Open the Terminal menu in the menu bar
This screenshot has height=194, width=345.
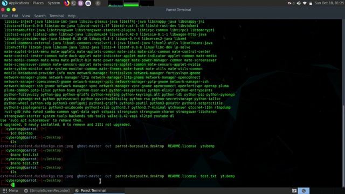(x=56, y=16)
